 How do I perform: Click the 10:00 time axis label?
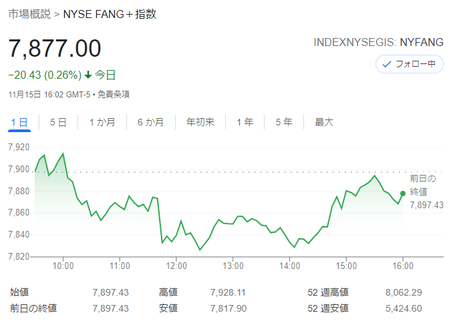63,266
